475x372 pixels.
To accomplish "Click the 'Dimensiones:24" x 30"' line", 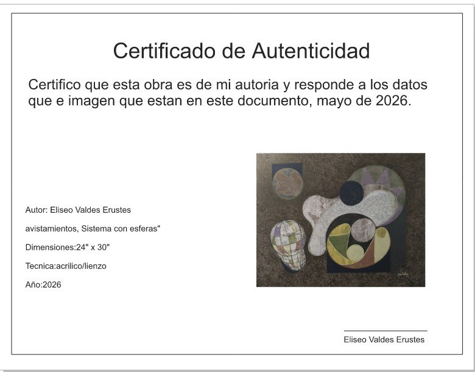I will click(x=67, y=247).
